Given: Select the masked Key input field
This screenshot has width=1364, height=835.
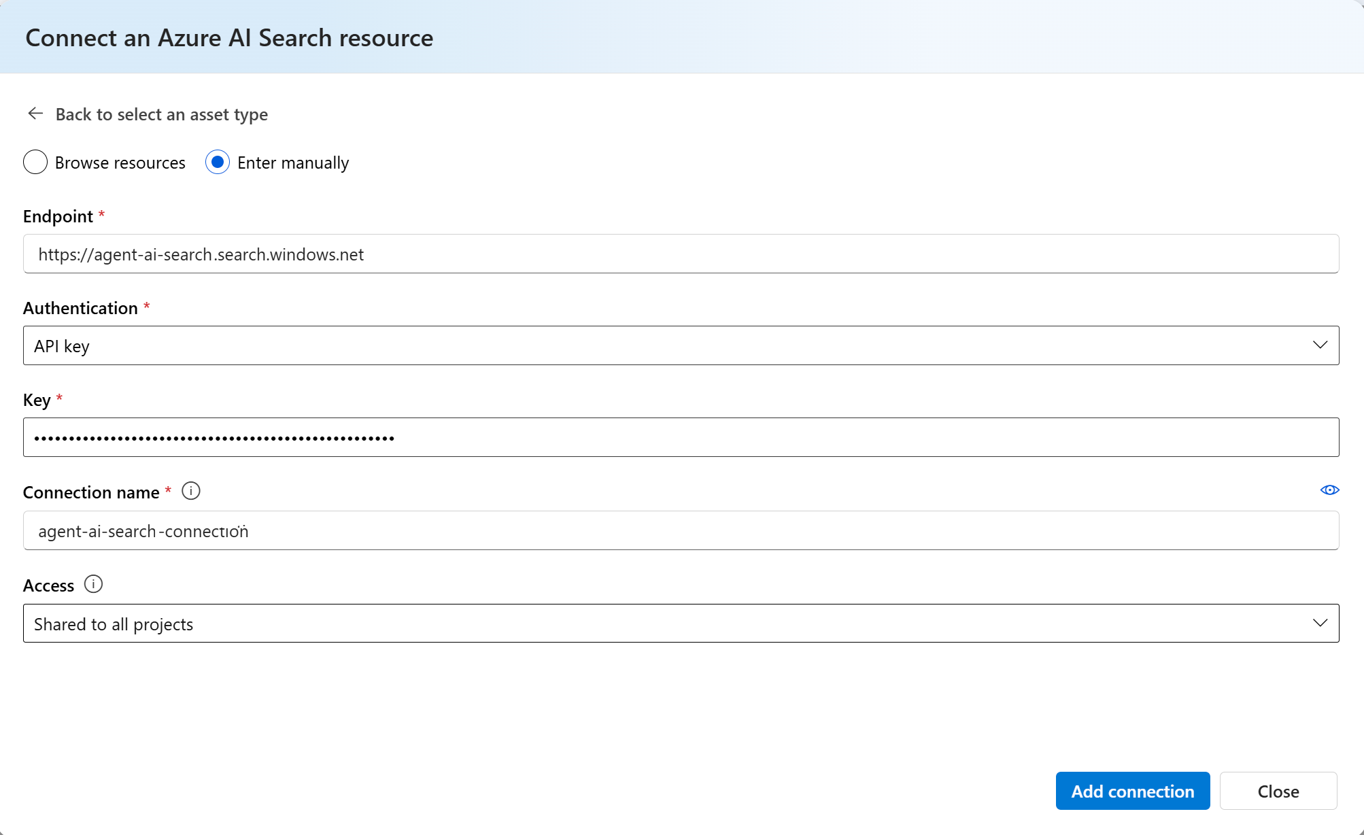Looking at the screenshot, I should tap(680, 437).
